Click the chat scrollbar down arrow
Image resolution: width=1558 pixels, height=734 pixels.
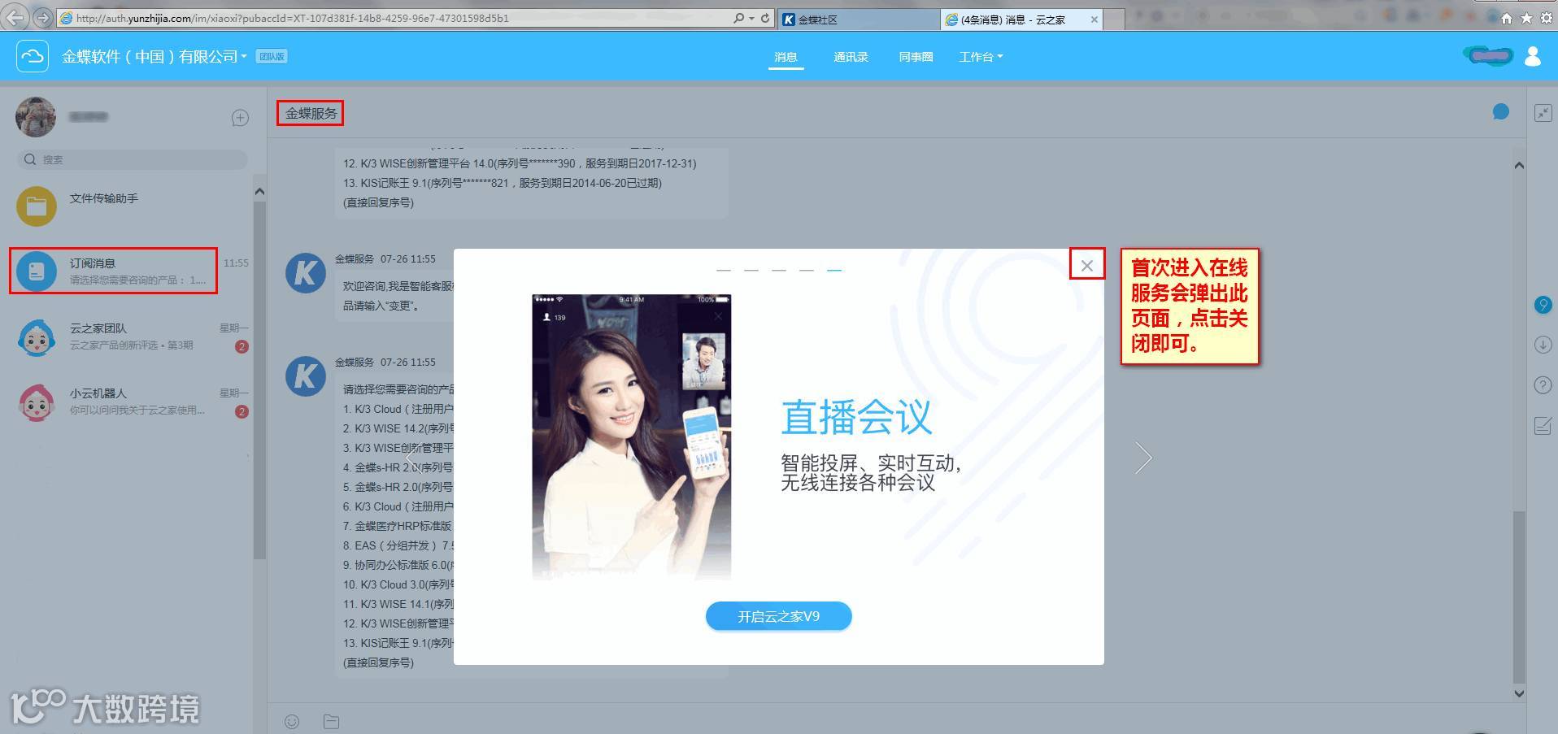[x=1519, y=693]
